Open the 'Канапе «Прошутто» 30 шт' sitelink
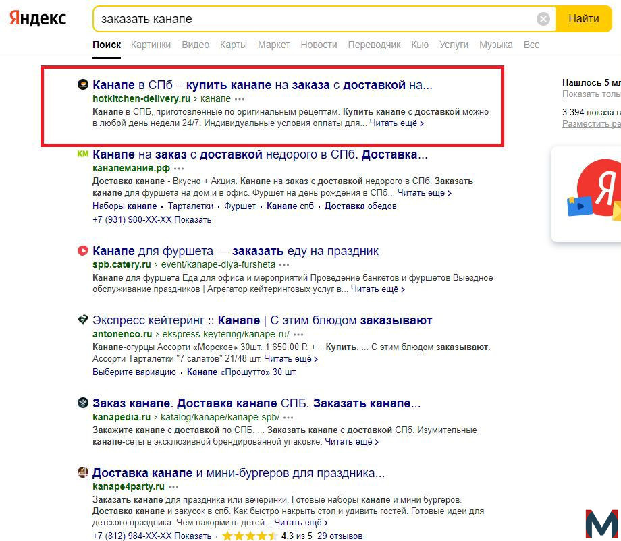Screen dimensions: 621x541 click(x=241, y=372)
